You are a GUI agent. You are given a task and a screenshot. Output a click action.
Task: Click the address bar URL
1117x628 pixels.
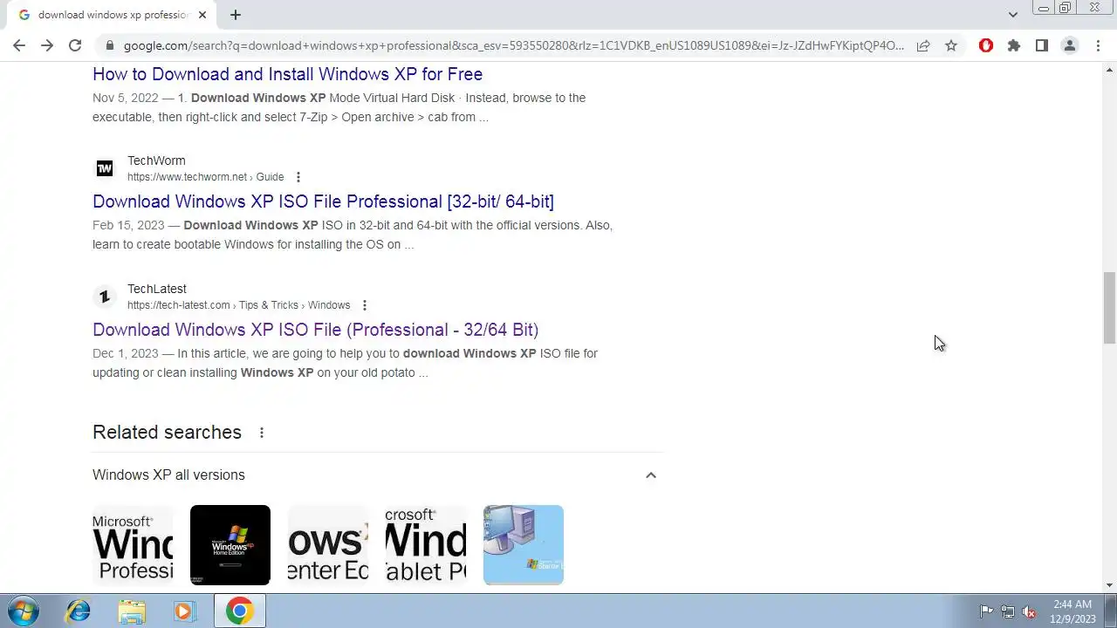coord(513,45)
